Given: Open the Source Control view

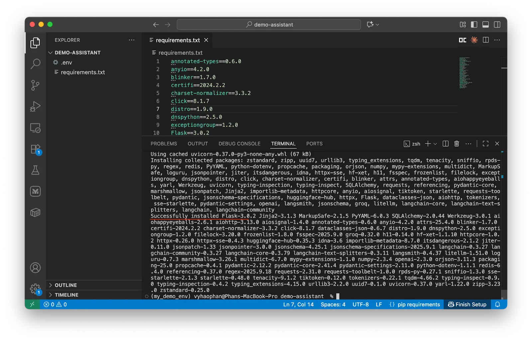Looking at the screenshot, I should [35, 85].
